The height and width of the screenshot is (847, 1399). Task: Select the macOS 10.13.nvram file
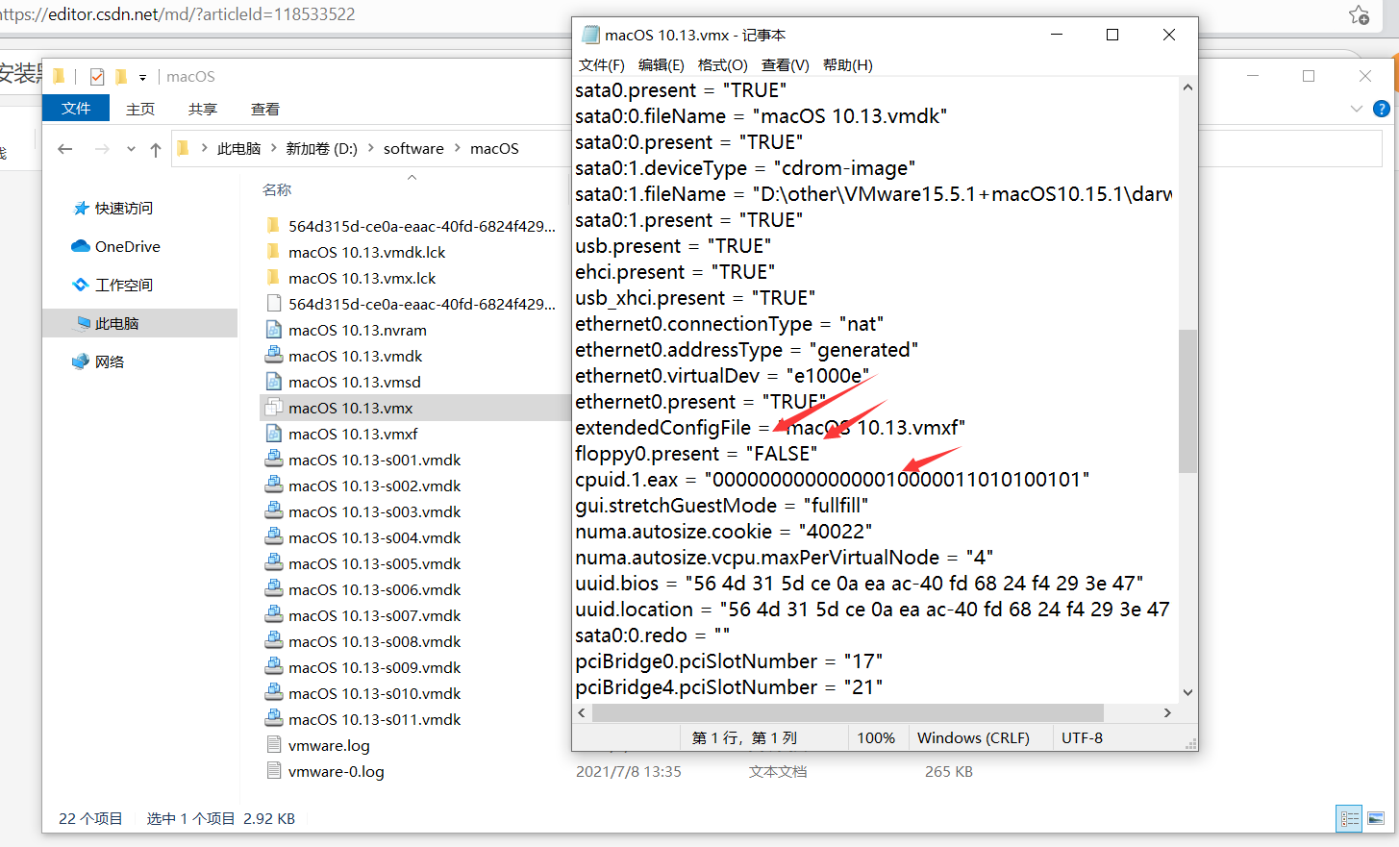coord(357,330)
